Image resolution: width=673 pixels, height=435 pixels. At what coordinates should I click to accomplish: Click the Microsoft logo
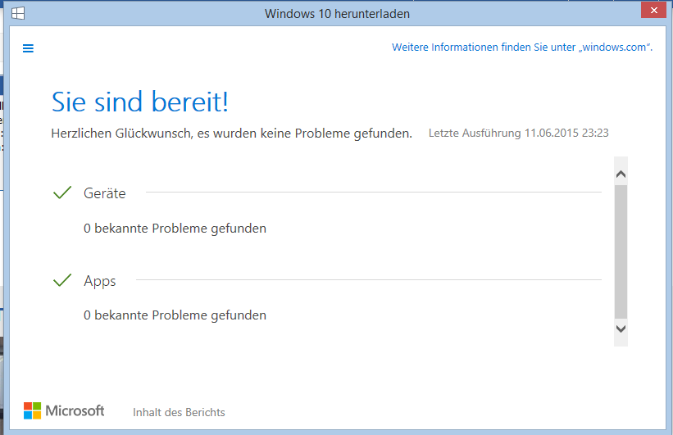[x=64, y=410]
